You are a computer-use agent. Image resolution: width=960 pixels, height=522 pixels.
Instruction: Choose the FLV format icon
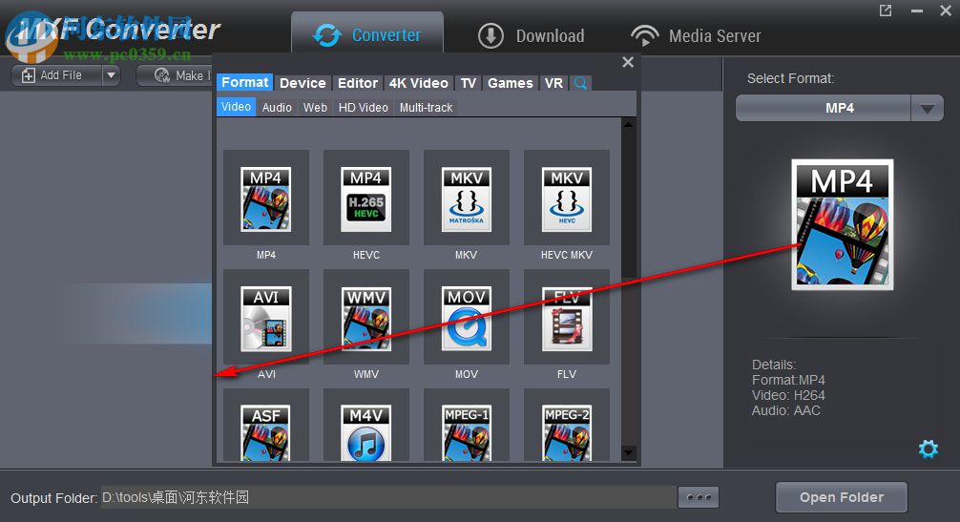click(x=566, y=318)
